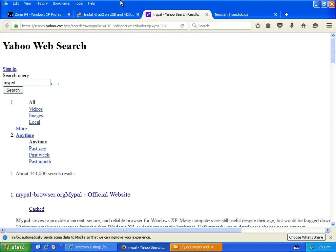Filter results by Past day
Viewport: 336px width, 252px height.
[37, 148]
